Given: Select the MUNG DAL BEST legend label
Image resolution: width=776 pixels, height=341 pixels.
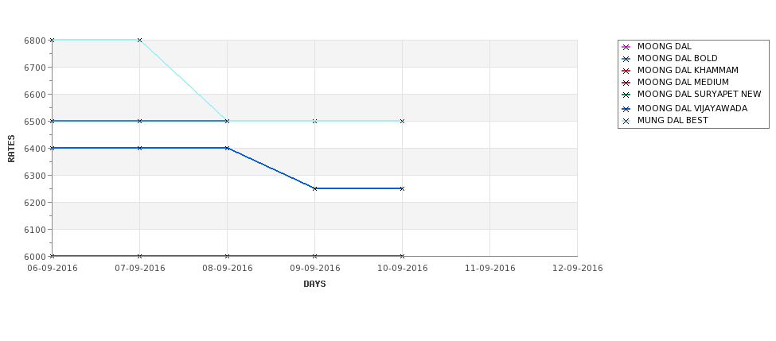Looking at the screenshot, I should pyautogui.click(x=673, y=120).
